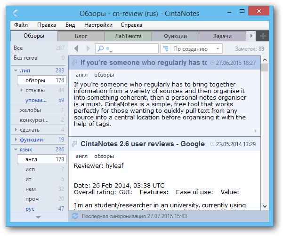Collapse the '.тип' tag group
The image size is (283, 236).
pyautogui.click(x=16, y=71)
